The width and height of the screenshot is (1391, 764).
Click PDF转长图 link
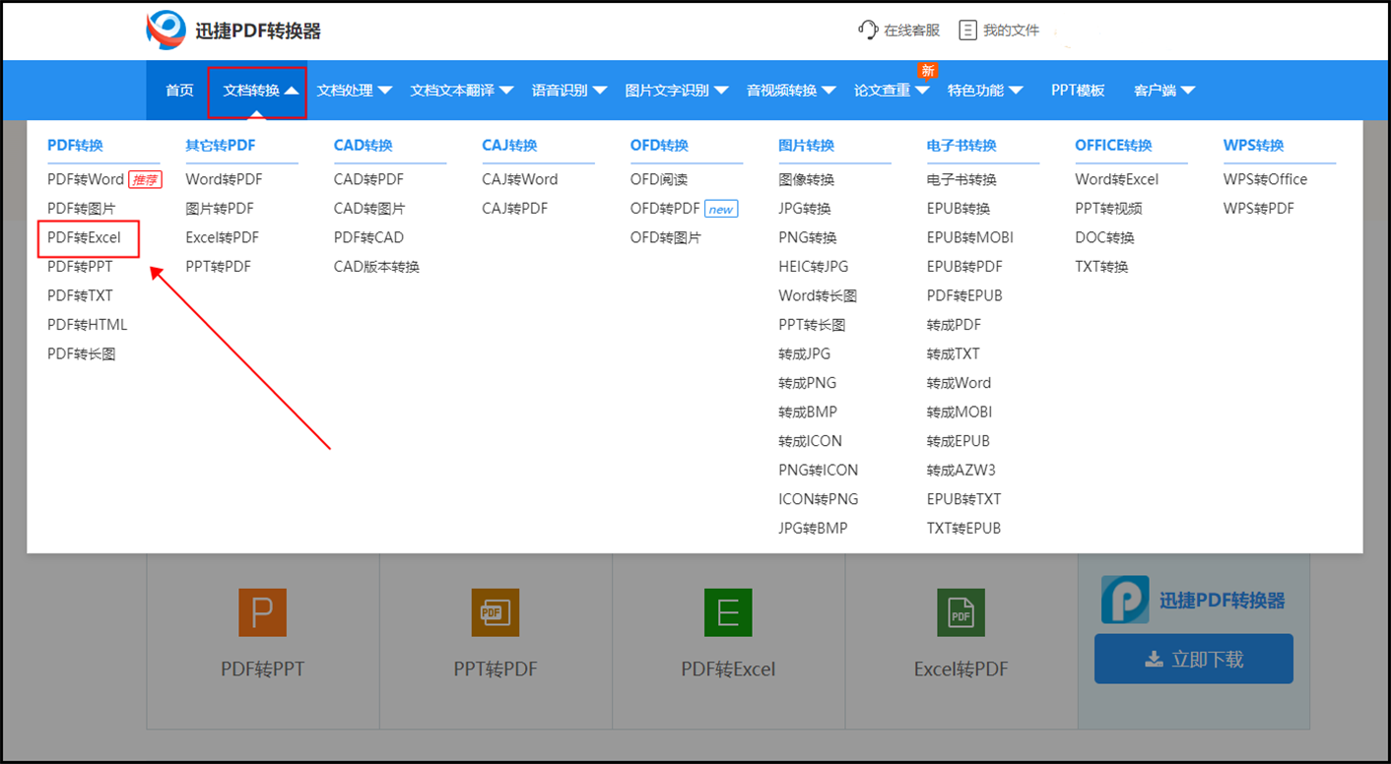pyautogui.click(x=82, y=353)
